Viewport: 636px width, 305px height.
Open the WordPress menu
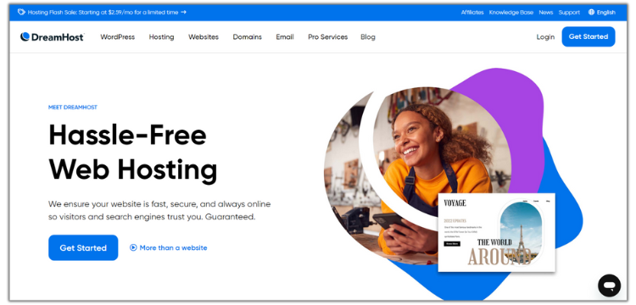tap(118, 37)
